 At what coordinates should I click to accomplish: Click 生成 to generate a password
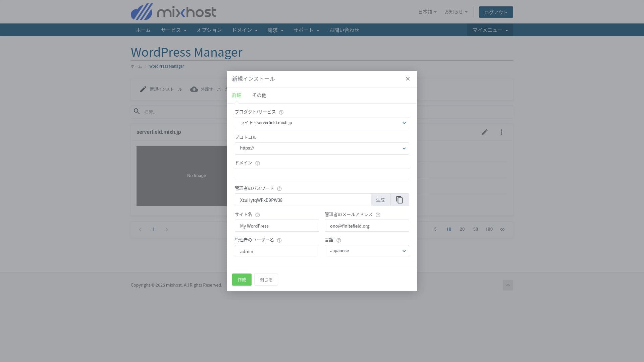(380, 200)
